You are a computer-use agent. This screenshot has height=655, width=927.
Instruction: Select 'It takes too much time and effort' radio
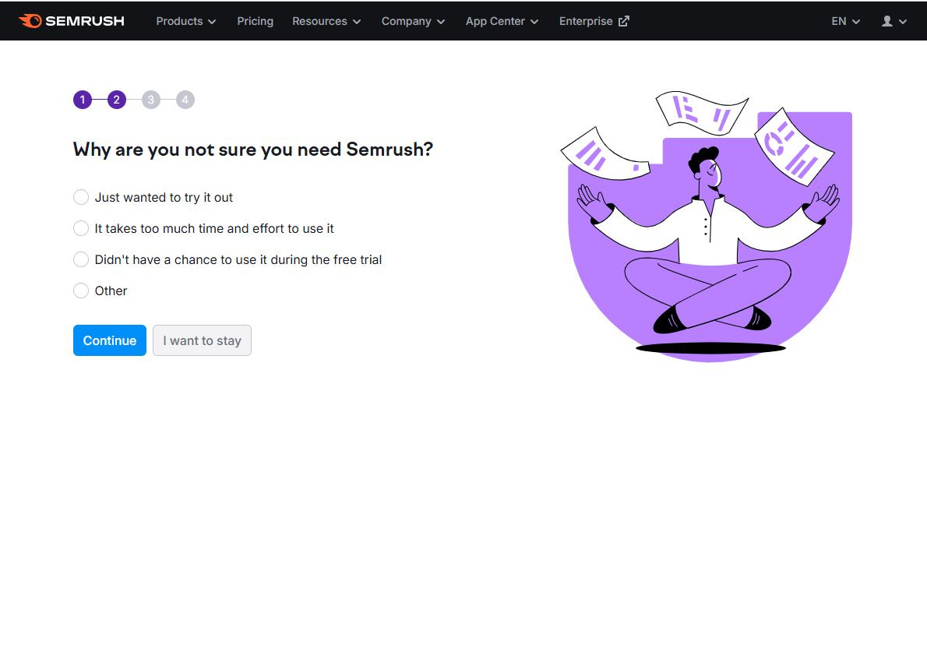click(81, 228)
